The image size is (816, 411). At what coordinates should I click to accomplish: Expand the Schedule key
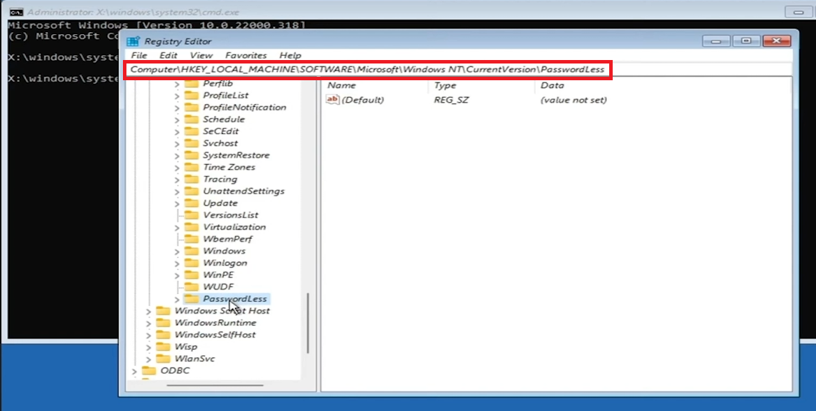(x=177, y=119)
